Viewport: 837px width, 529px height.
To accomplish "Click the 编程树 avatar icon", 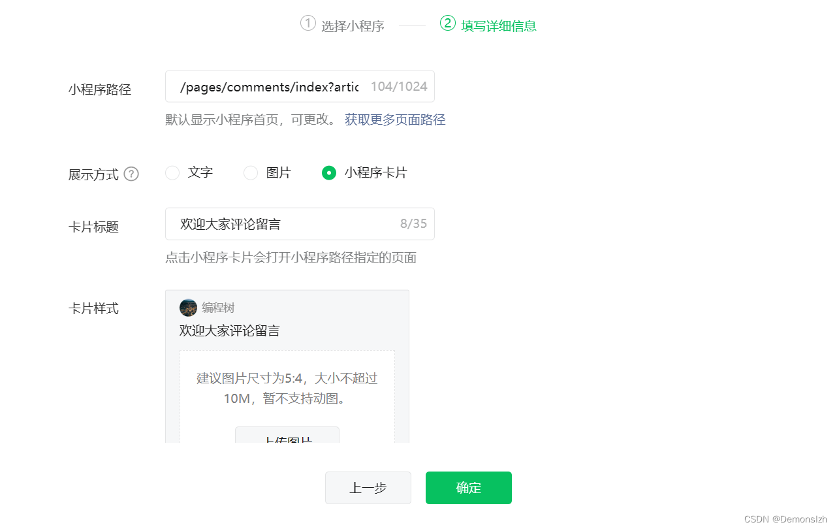I will pos(188,308).
